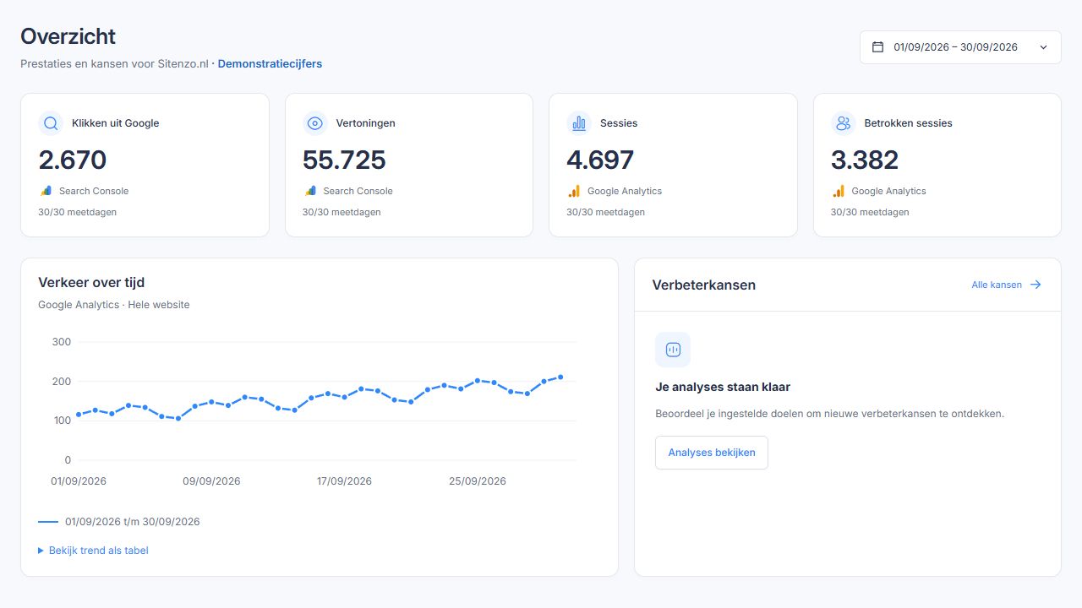This screenshot has height=608, width=1082.
Task: Select the 2.670 clicks value
Action: coord(73,160)
